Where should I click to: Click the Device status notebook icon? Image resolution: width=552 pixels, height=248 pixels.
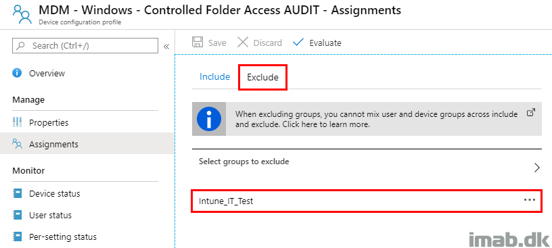(17, 193)
